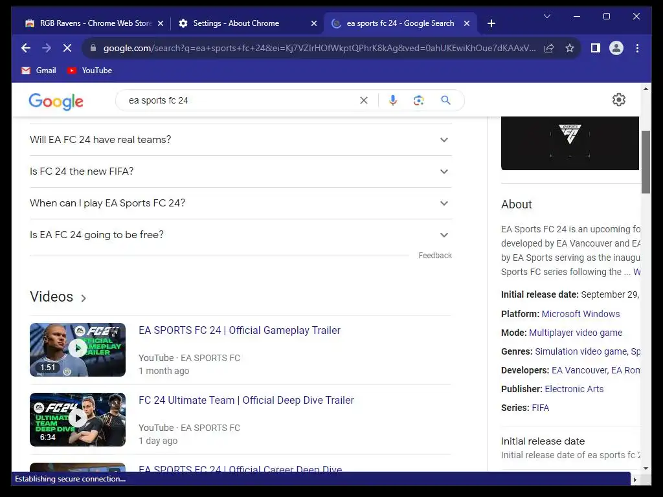Click the About heading in knowledge panel
The height and width of the screenshot is (497, 663).
point(516,204)
